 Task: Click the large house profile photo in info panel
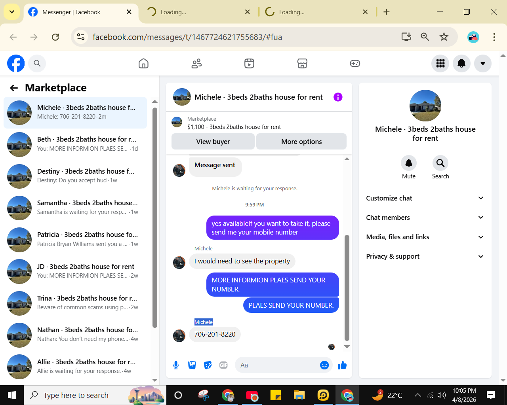(x=425, y=106)
